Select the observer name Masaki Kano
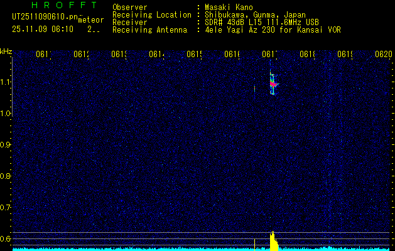395x251 pixels. 229,7
